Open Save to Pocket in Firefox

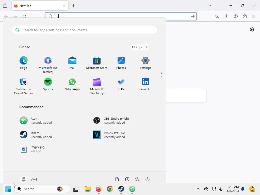217,16
